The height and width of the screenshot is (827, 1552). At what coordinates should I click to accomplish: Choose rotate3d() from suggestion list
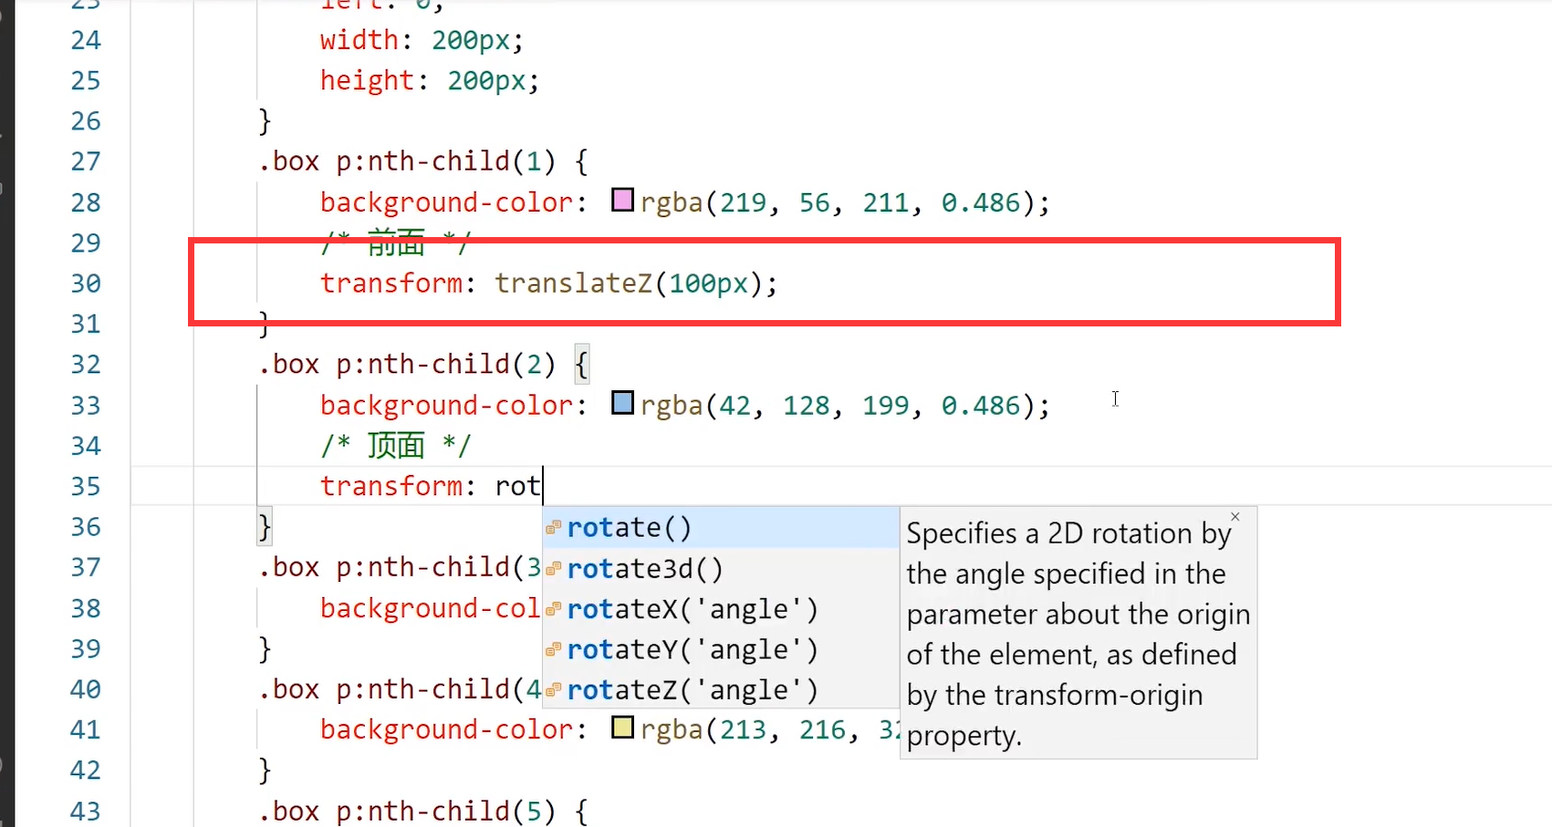[x=721, y=569]
